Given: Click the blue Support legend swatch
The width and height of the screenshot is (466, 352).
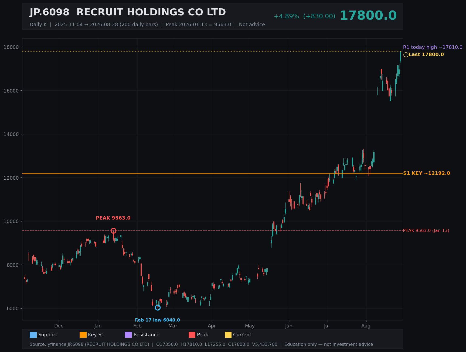Looking at the screenshot, I should click(x=33, y=335).
